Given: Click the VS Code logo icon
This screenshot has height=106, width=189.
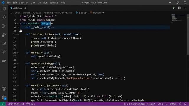Looking at the screenshot, I should [x=3, y=2].
